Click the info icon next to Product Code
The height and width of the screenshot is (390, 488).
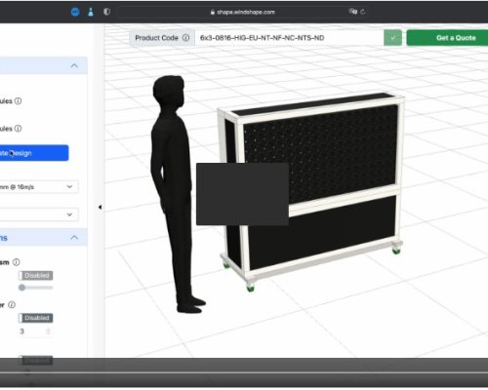coord(185,38)
